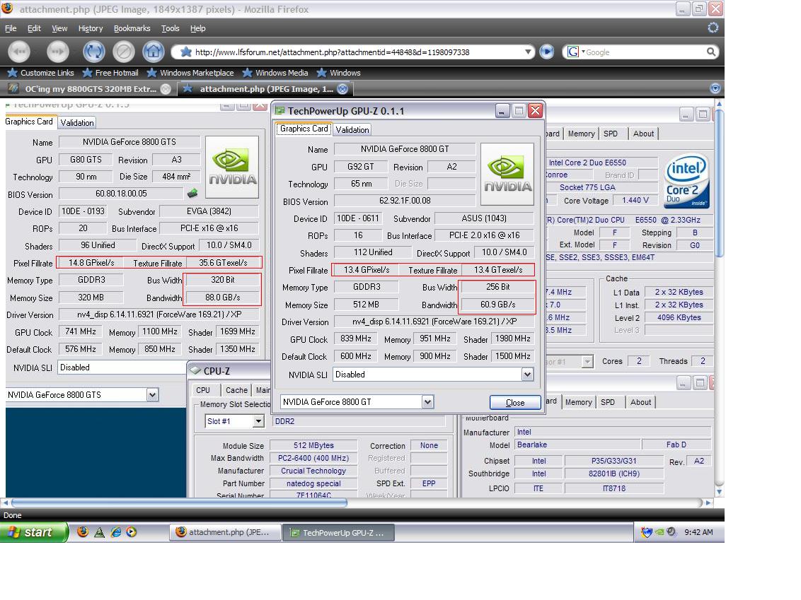Open the Tools menu
This screenshot has height=600, width=801.
(x=170, y=28)
